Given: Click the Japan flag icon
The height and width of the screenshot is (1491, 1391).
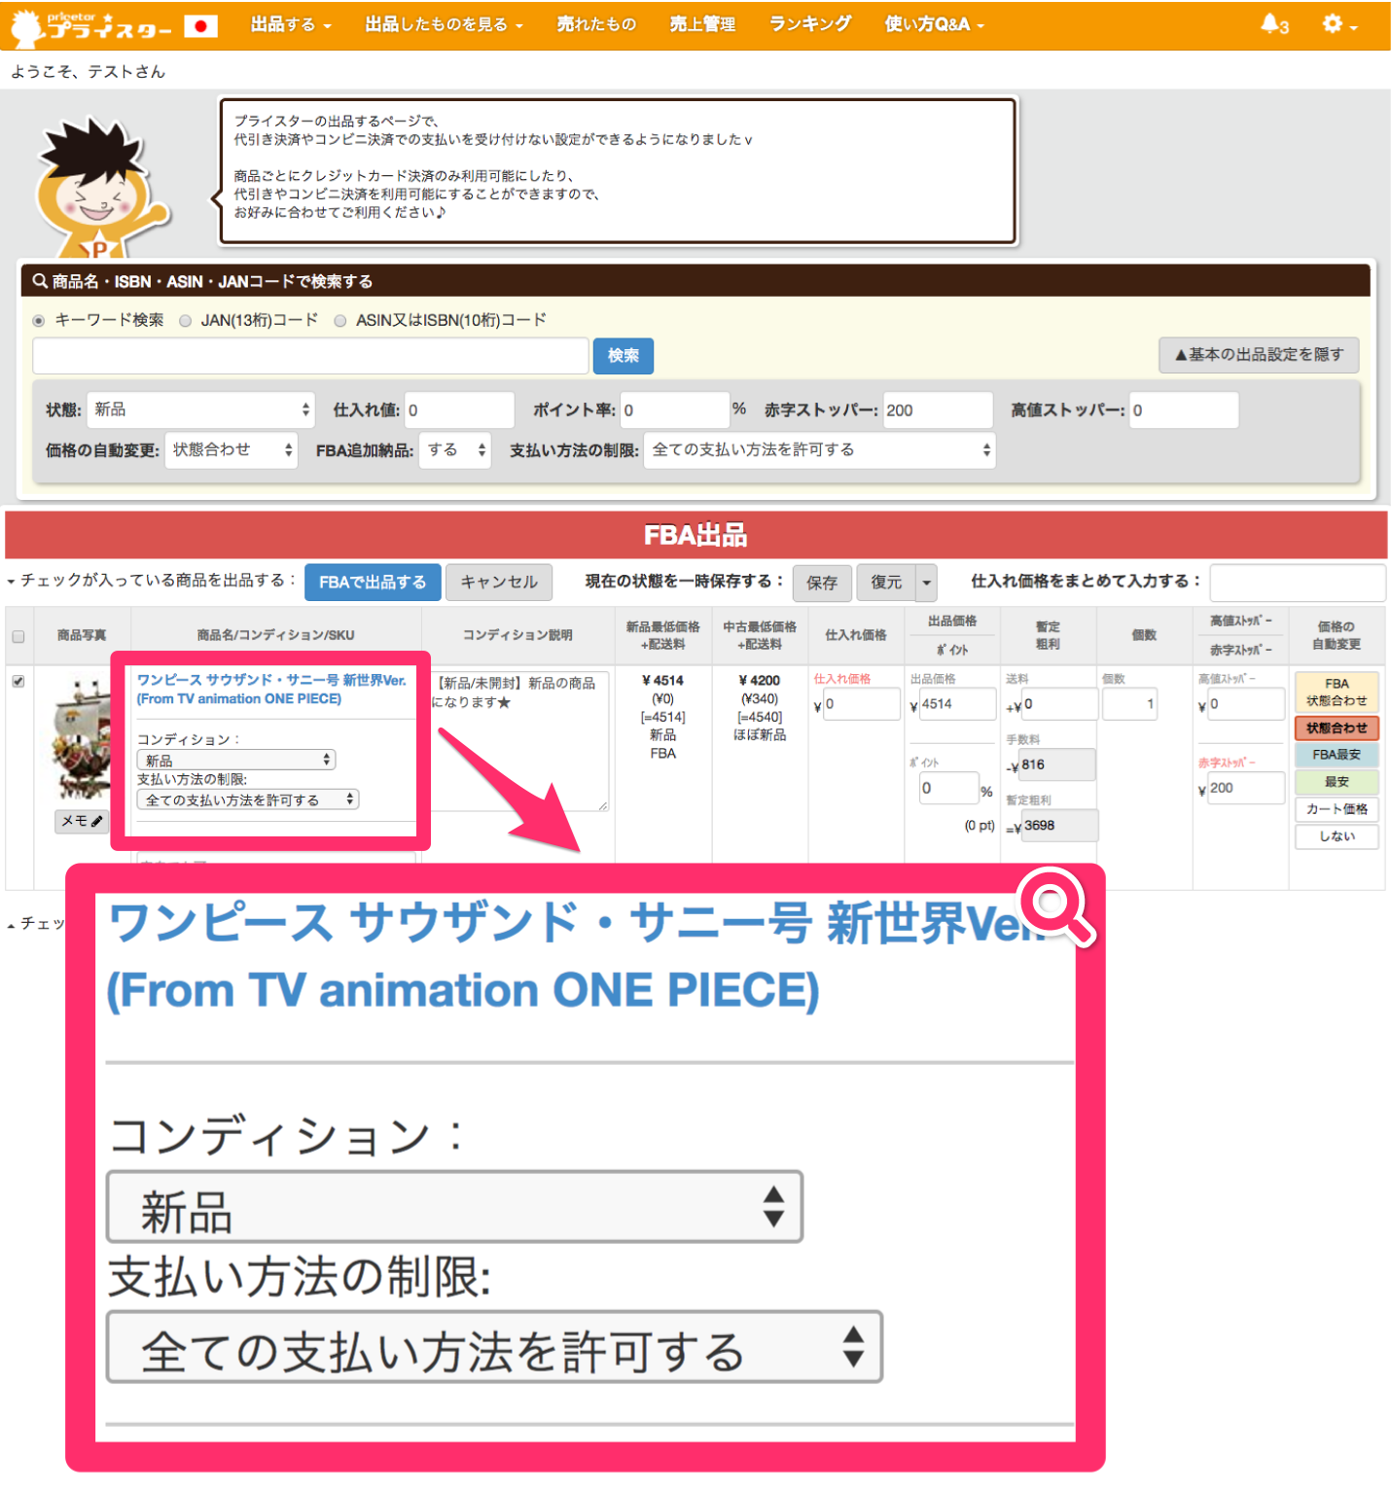Looking at the screenshot, I should pyautogui.click(x=200, y=25).
